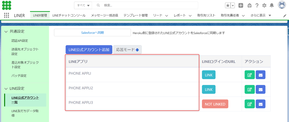Image resolution: width=289 pixels, height=122 pixels.
Task: Open the メッセージ一括送信 tab
Action: [104, 16]
